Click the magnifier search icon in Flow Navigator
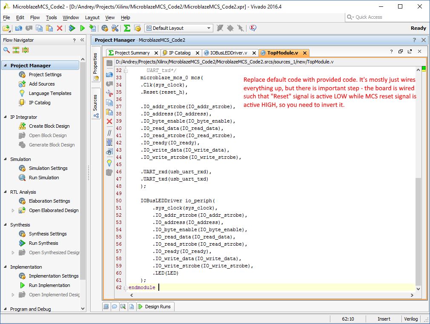430x324 pixels. tap(6, 50)
